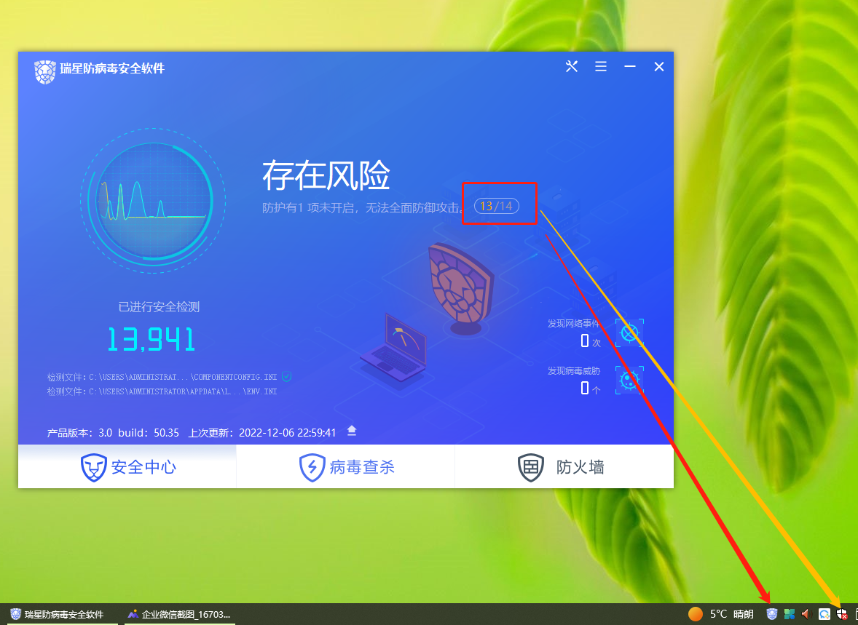The width and height of the screenshot is (858, 625).
Task: Click the 13/14 protection status badge
Action: click(x=496, y=206)
